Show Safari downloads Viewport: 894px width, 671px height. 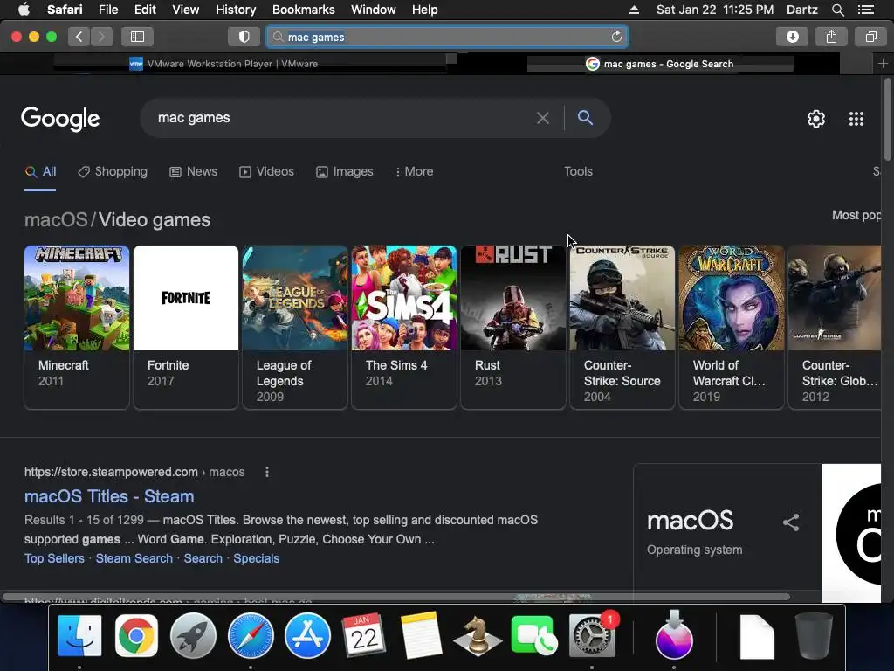coord(792,37)
